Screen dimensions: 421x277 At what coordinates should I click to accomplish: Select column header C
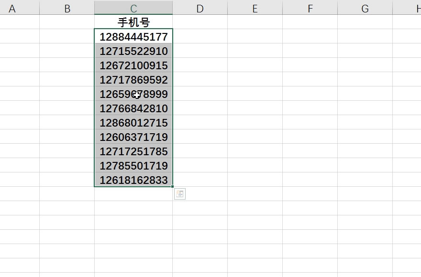133,8
